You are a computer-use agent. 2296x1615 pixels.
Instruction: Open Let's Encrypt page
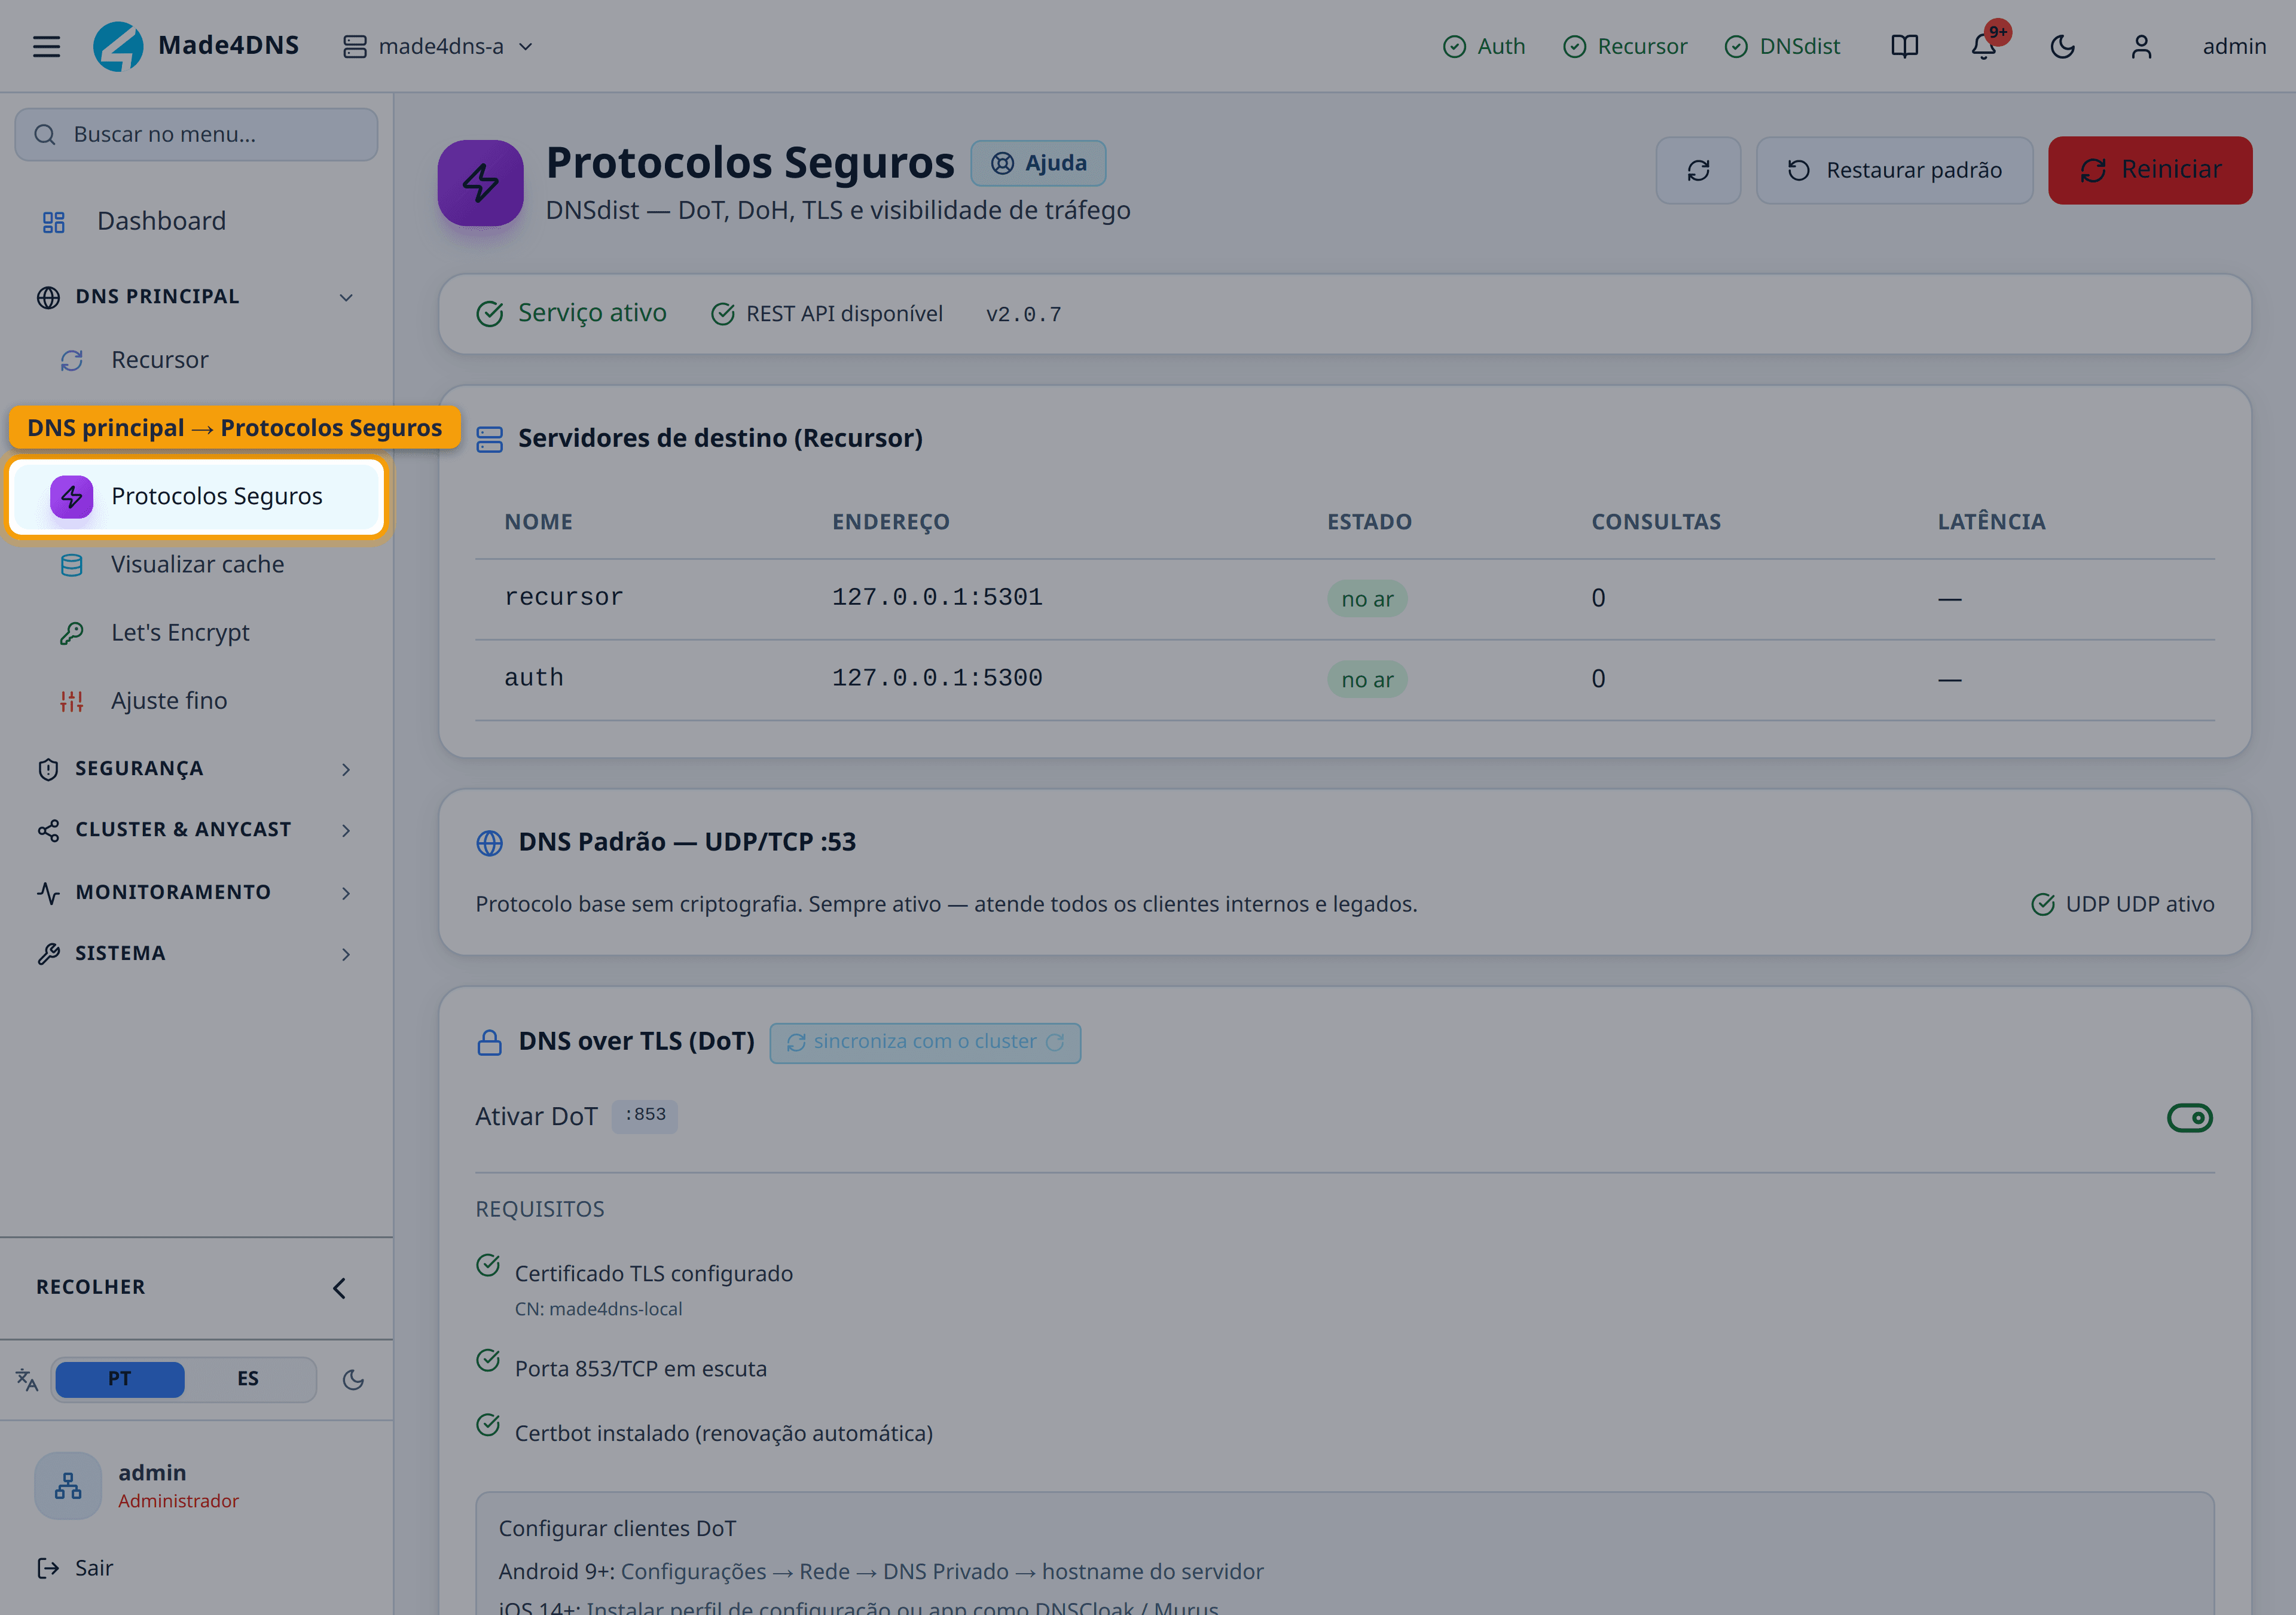point(196,632)
